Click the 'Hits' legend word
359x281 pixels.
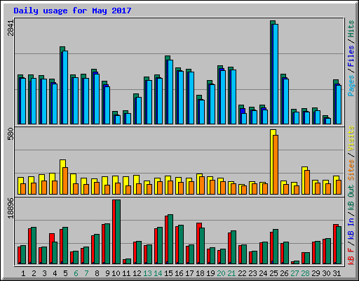[351, 29]
